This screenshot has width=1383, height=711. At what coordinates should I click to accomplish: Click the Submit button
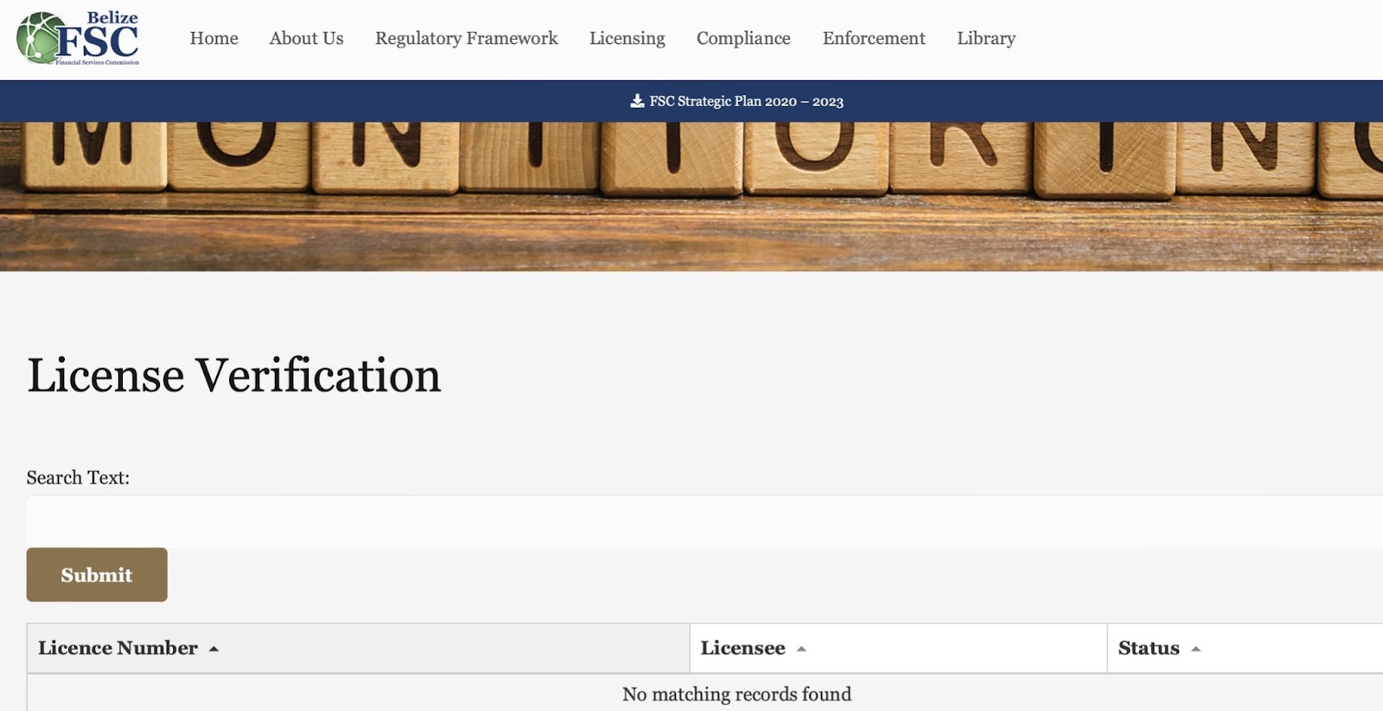[x=97, y=575]
